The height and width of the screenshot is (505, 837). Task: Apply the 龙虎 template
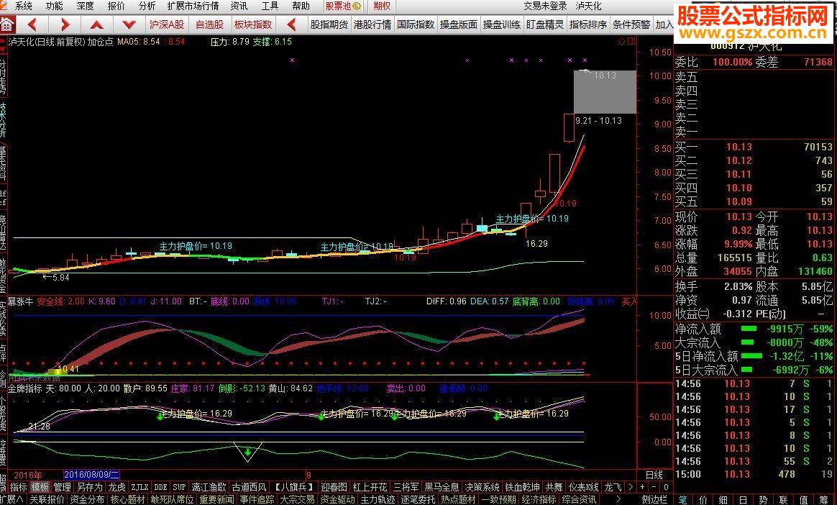pos(117,487)
